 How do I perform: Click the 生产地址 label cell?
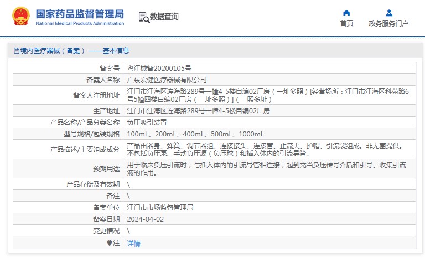click(68, 110)
